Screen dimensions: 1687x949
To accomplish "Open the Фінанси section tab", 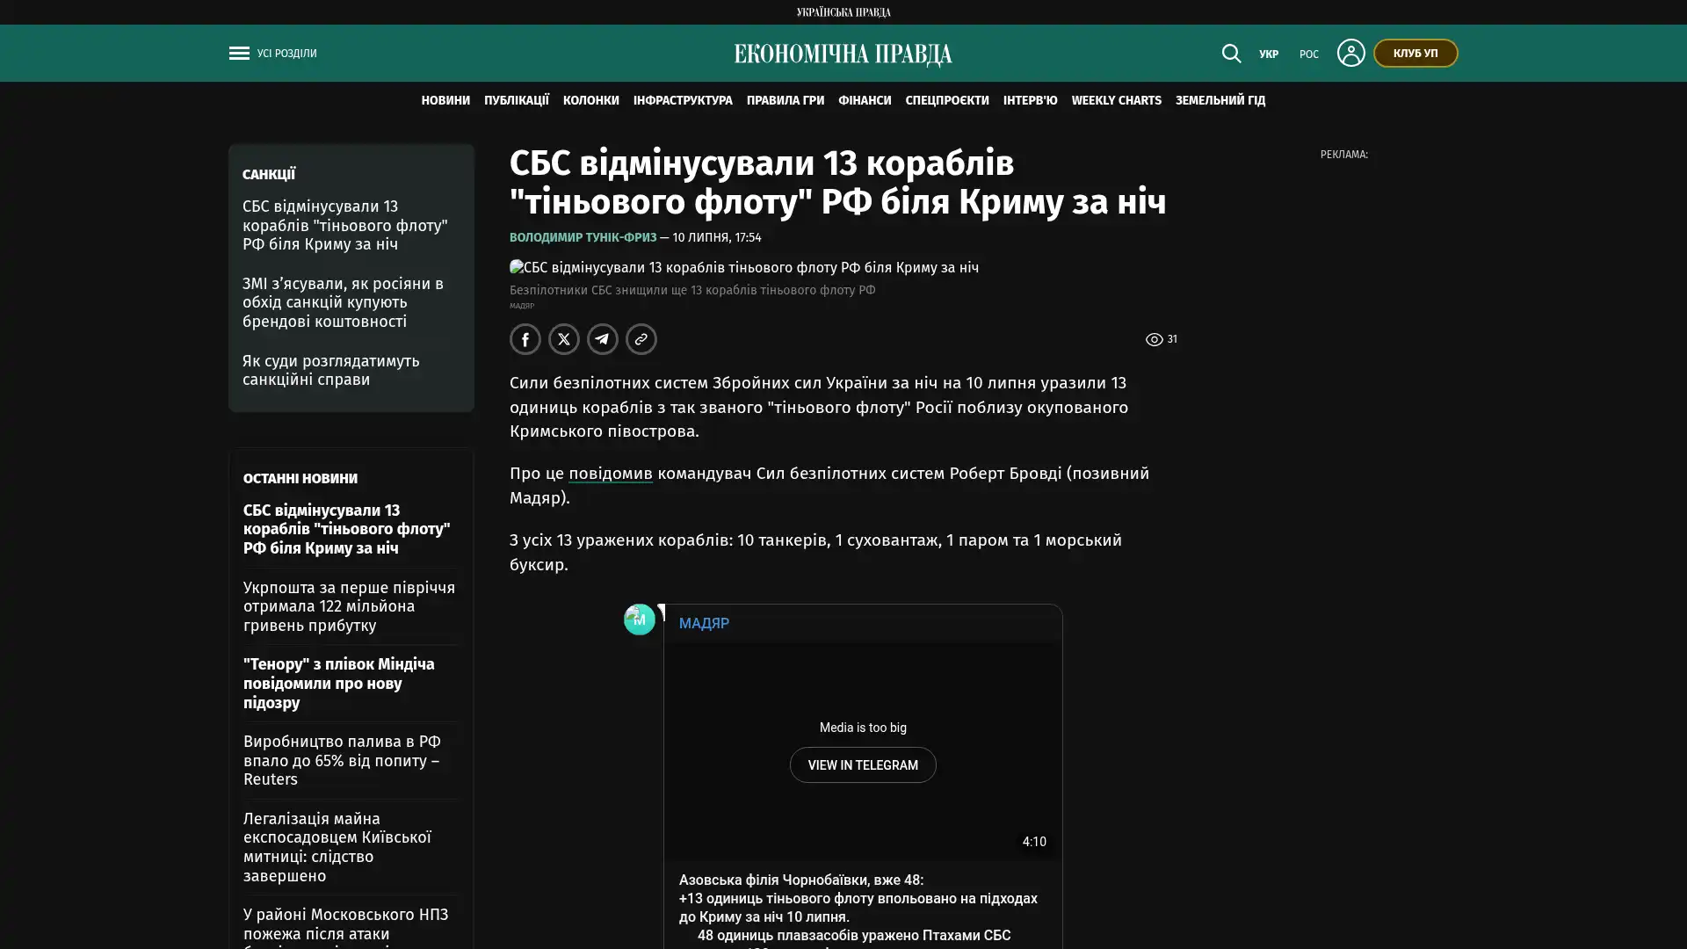I will pos(865,101).
